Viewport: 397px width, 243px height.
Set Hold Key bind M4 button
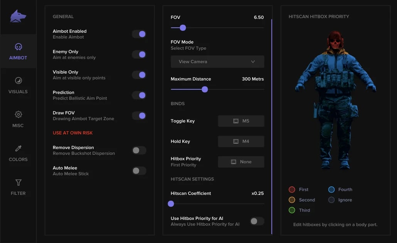pos(241,141)
